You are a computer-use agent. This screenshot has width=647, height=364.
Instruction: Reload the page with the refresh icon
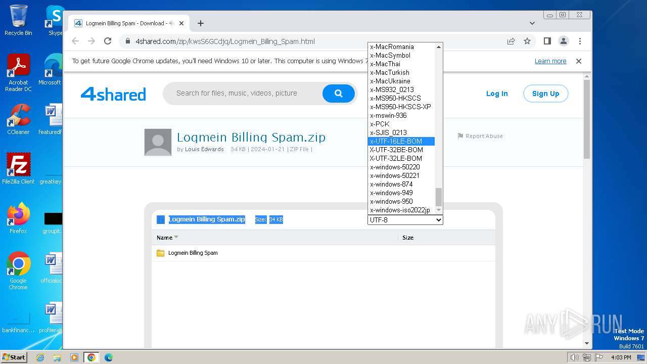click(108, 41)
